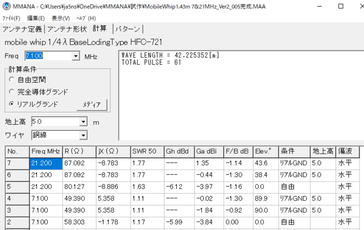Click the MMANA app icon in title bar
Viewport: 364px width, 230px height.
click(6, 6)
